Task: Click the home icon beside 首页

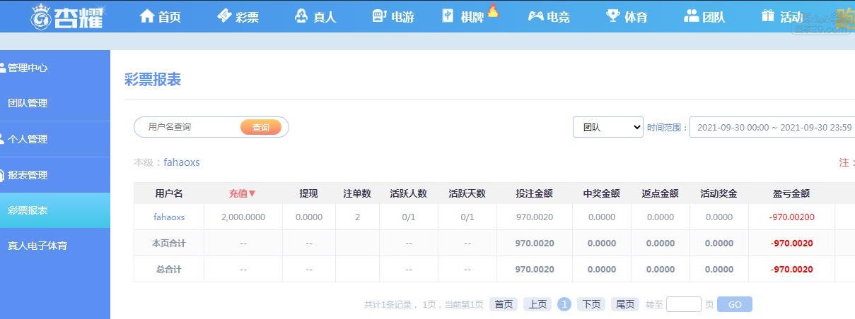Action: click(x=147, y=16)
